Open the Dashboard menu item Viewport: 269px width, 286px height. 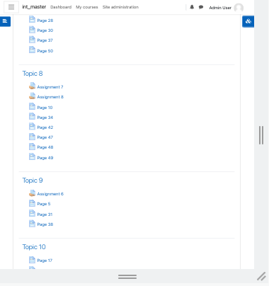coord(61,7)
